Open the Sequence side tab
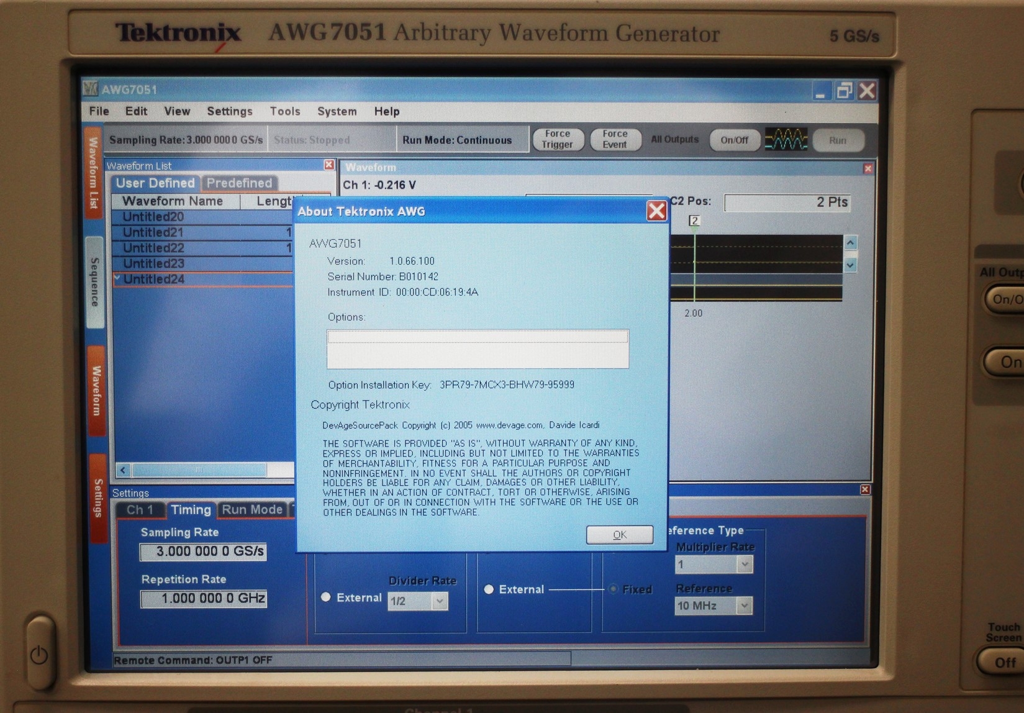This screenshot has height=713, width=1024. 94,282
